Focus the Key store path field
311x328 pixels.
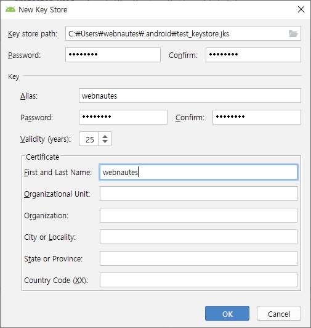coord(183,33)
